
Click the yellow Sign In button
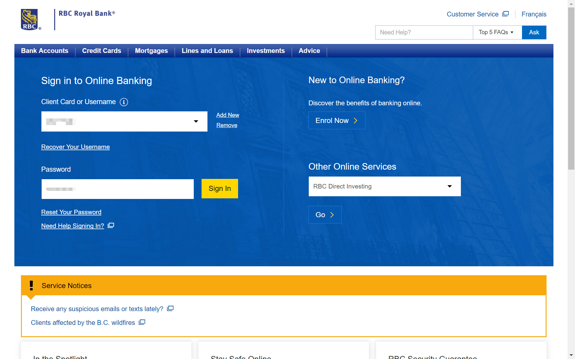click(220, 188)
